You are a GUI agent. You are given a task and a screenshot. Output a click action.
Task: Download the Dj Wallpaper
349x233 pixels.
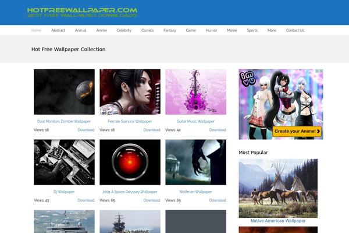[86, 200]
